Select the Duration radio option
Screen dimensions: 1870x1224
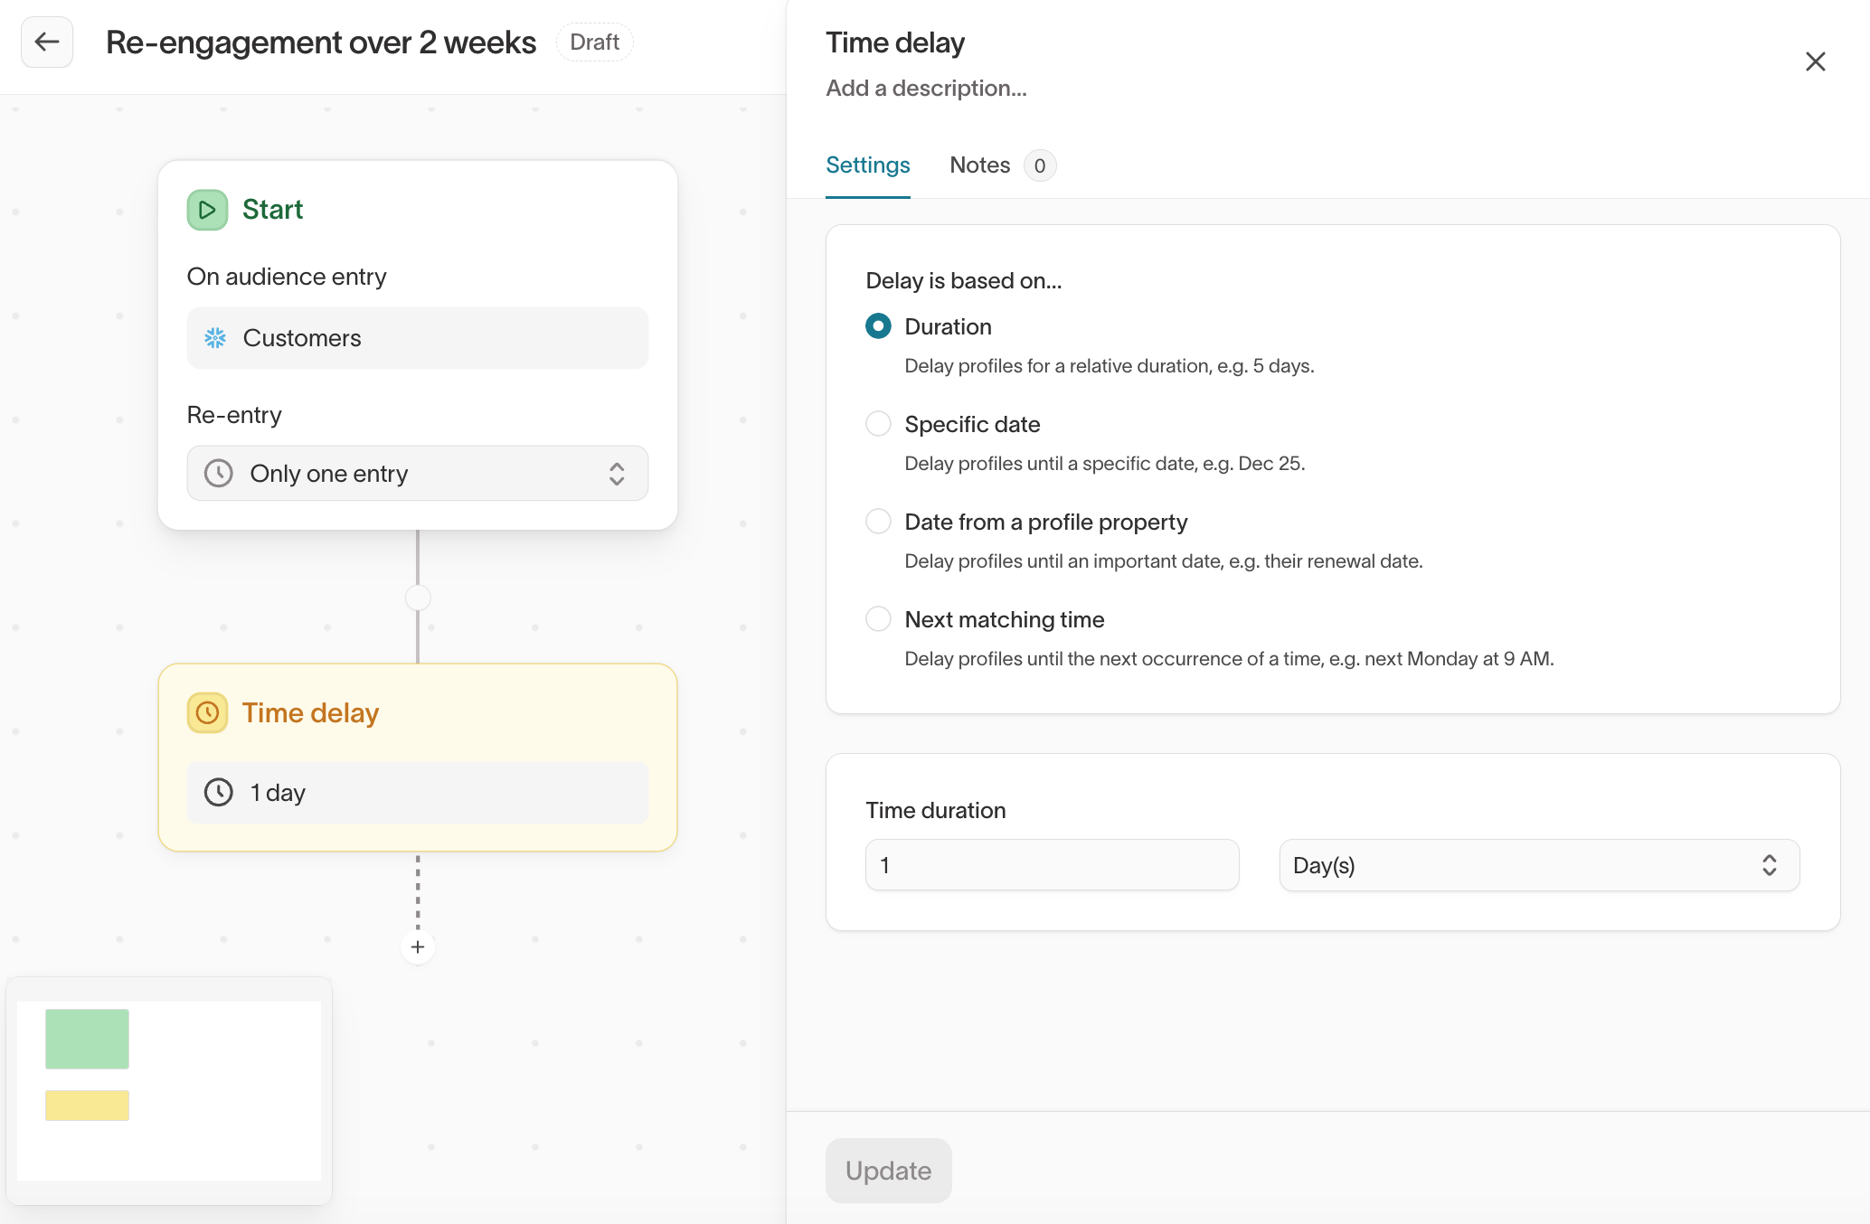pos(878,326)
